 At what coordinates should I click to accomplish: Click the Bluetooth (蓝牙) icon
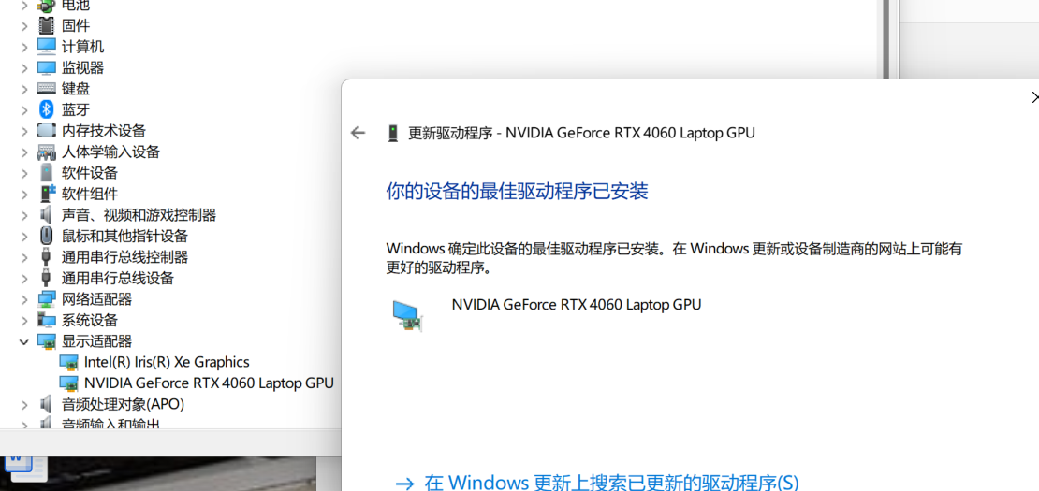pos(47,109)
